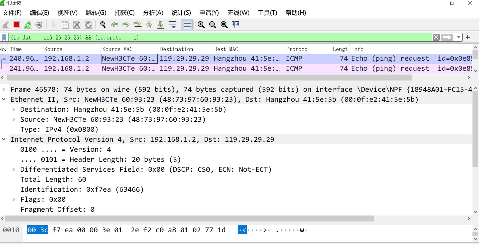The width and height of the screenshot is (479, 244).
Task: Sort by Destination column header
Action: pos(185,49)
